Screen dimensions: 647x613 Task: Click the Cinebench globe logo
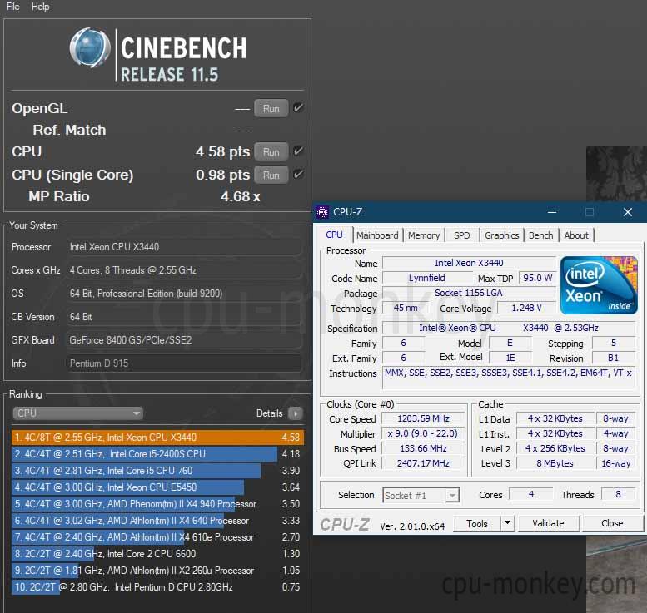90,47
